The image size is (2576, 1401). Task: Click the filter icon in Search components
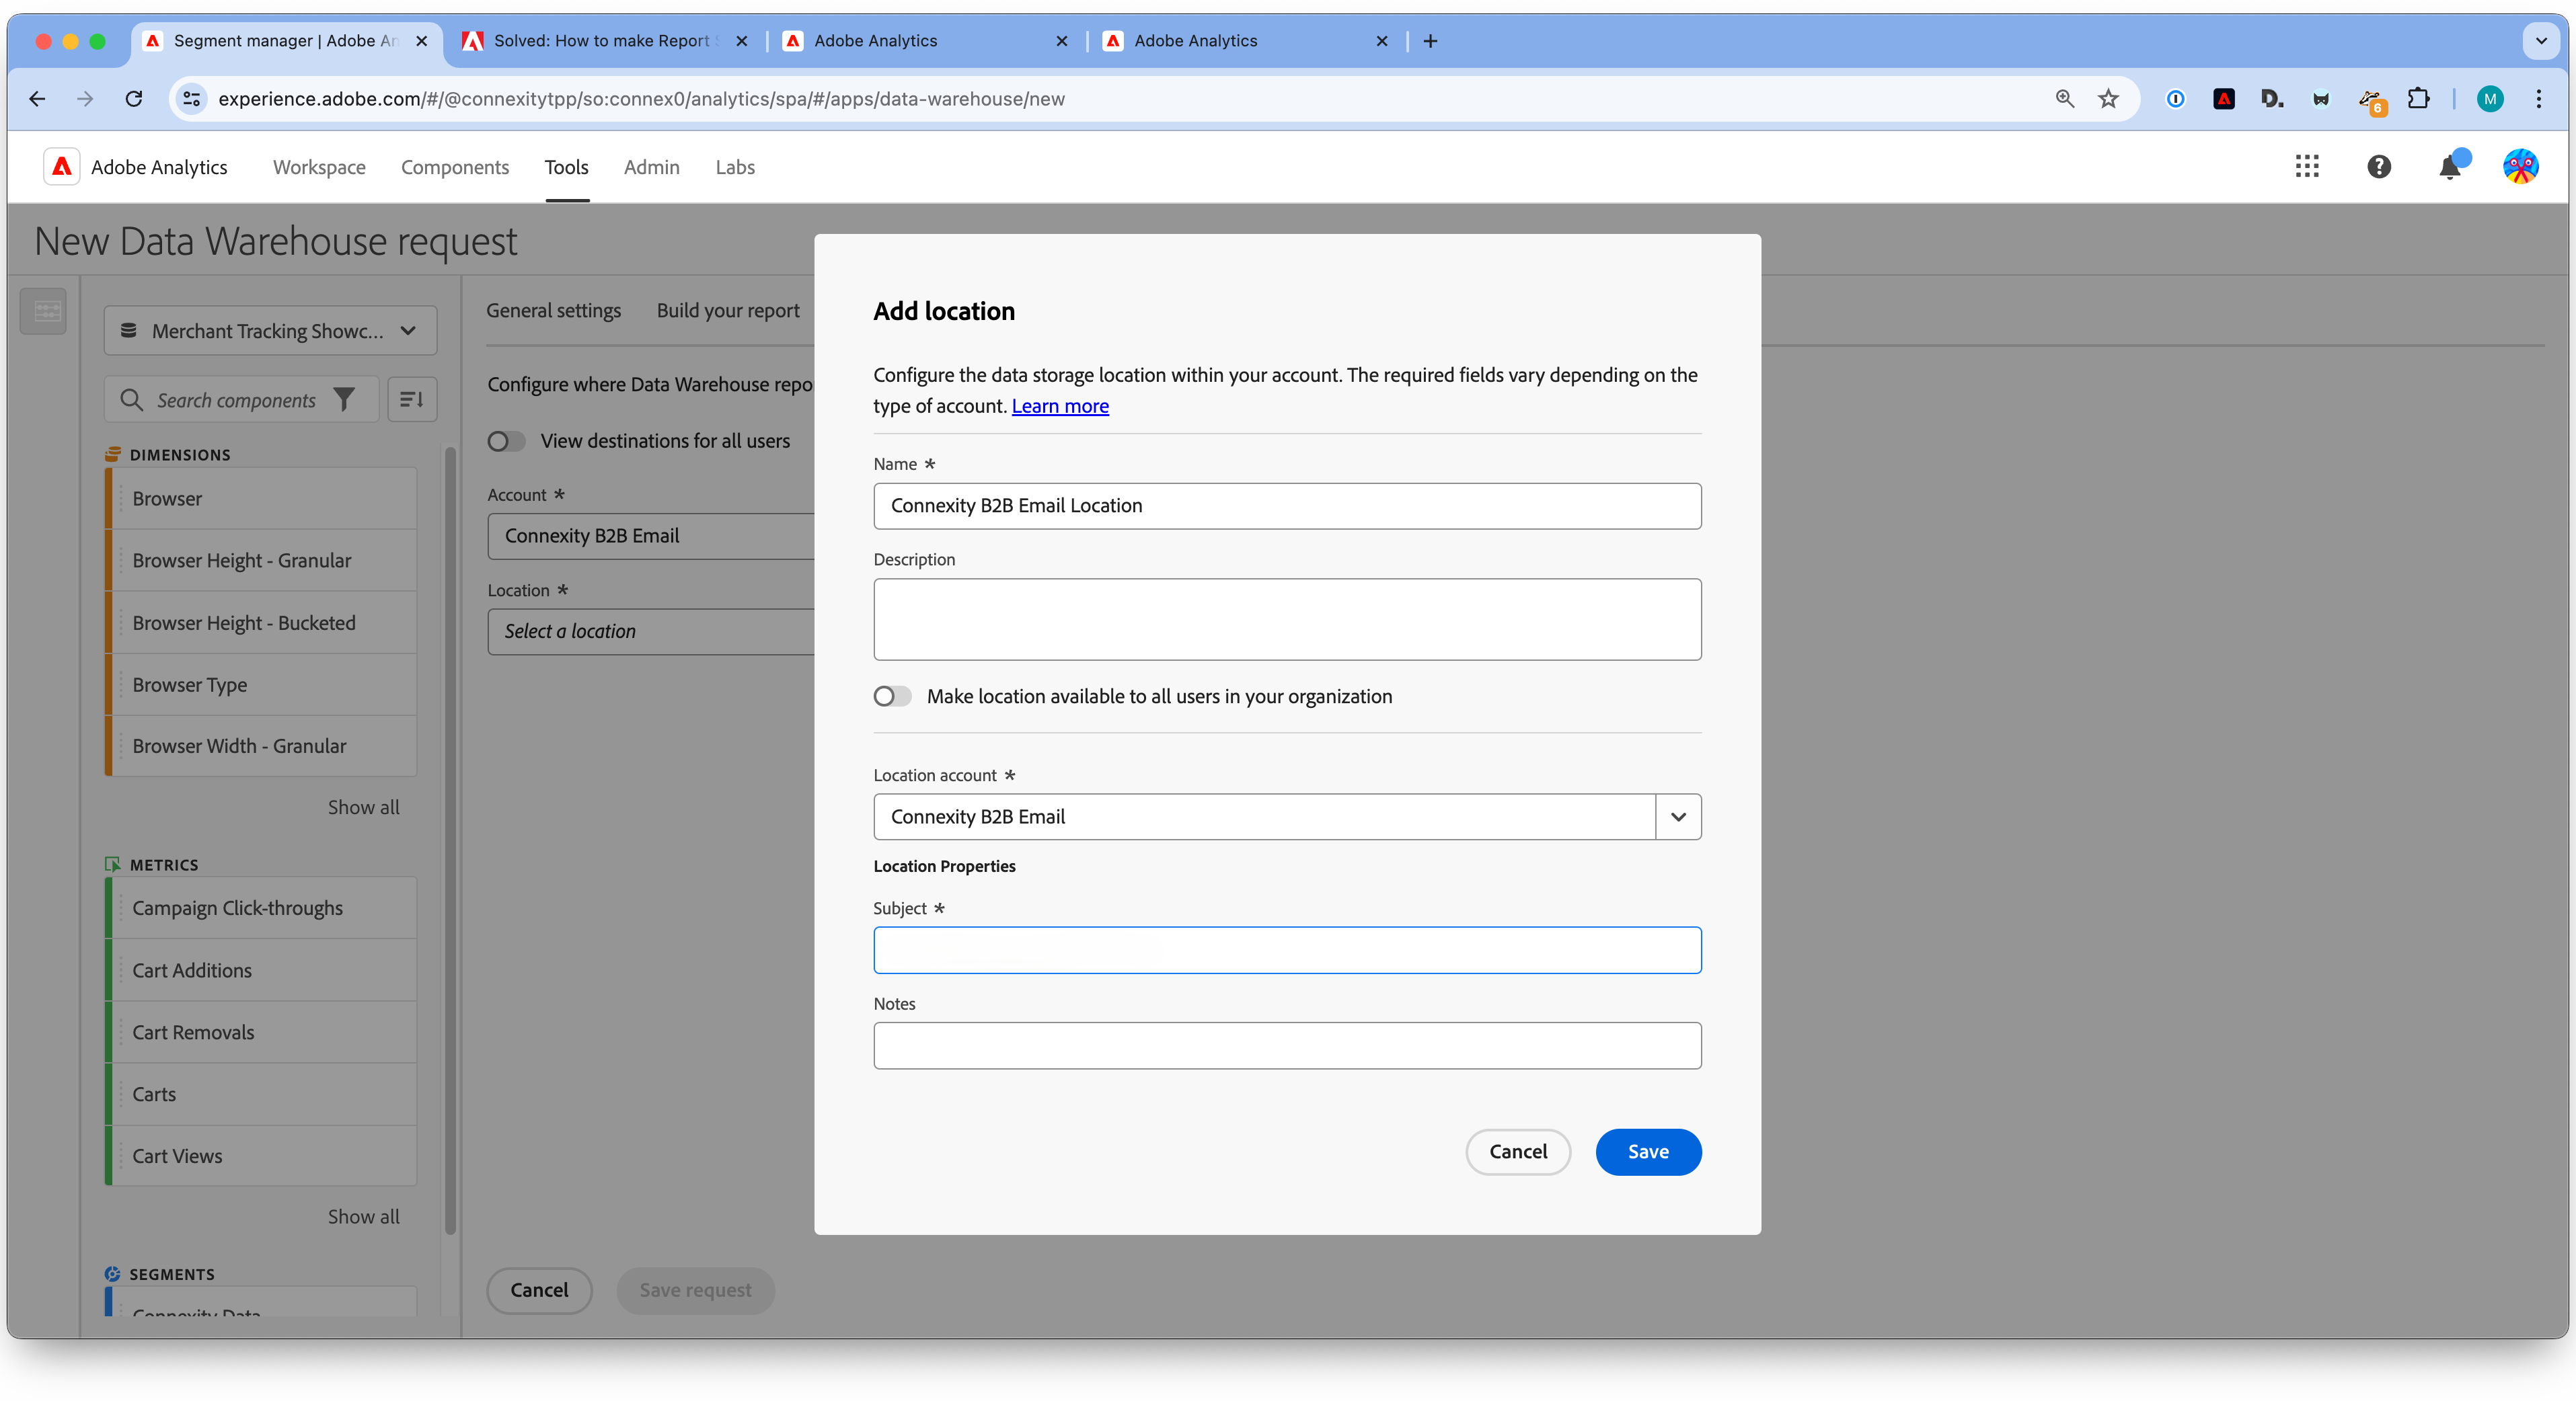[x=344, y=401]
